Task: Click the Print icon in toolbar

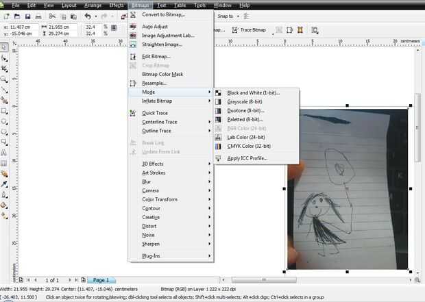Action: [38, 16]
